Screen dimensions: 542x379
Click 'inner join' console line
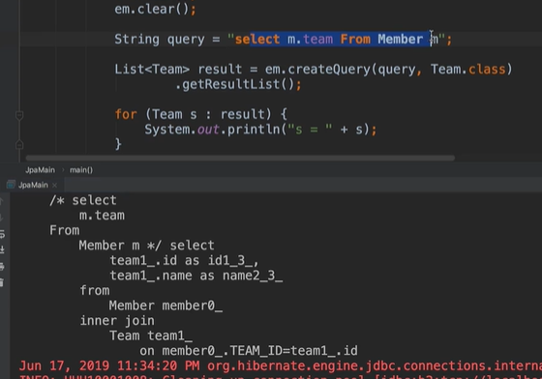pos(117,321)
